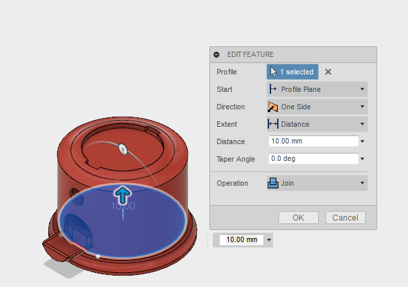This screenshot has height=287, width=408.
Task: Click the Join operation icon
Action: pos(273,183)
